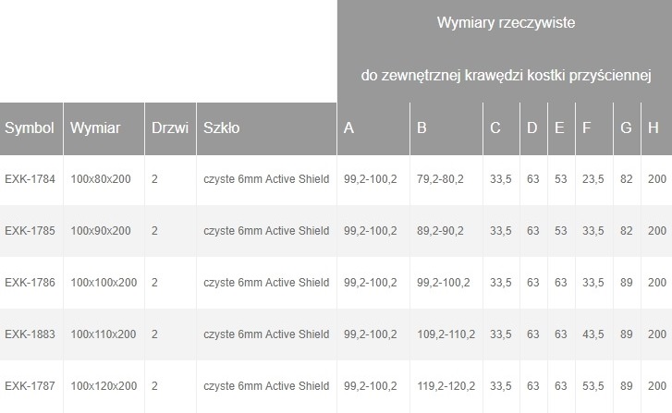Select the 109,2-110,2 value cell
The width and height of the screenshot is (672, 413).
(x=445, y=334)
